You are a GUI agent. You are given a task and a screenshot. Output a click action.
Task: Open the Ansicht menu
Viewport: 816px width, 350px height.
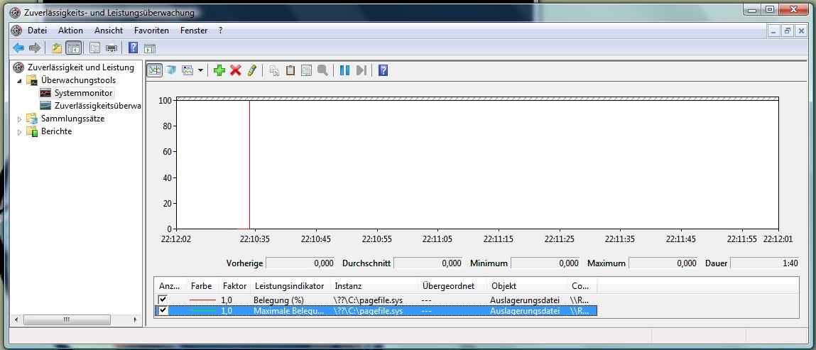coord(109,31)
